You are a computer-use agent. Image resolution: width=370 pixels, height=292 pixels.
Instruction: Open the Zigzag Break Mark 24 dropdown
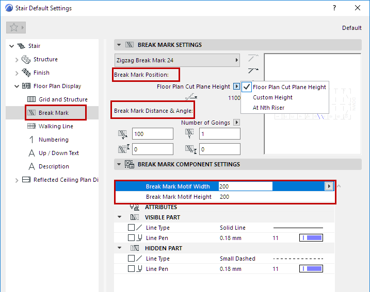point(177,60)
